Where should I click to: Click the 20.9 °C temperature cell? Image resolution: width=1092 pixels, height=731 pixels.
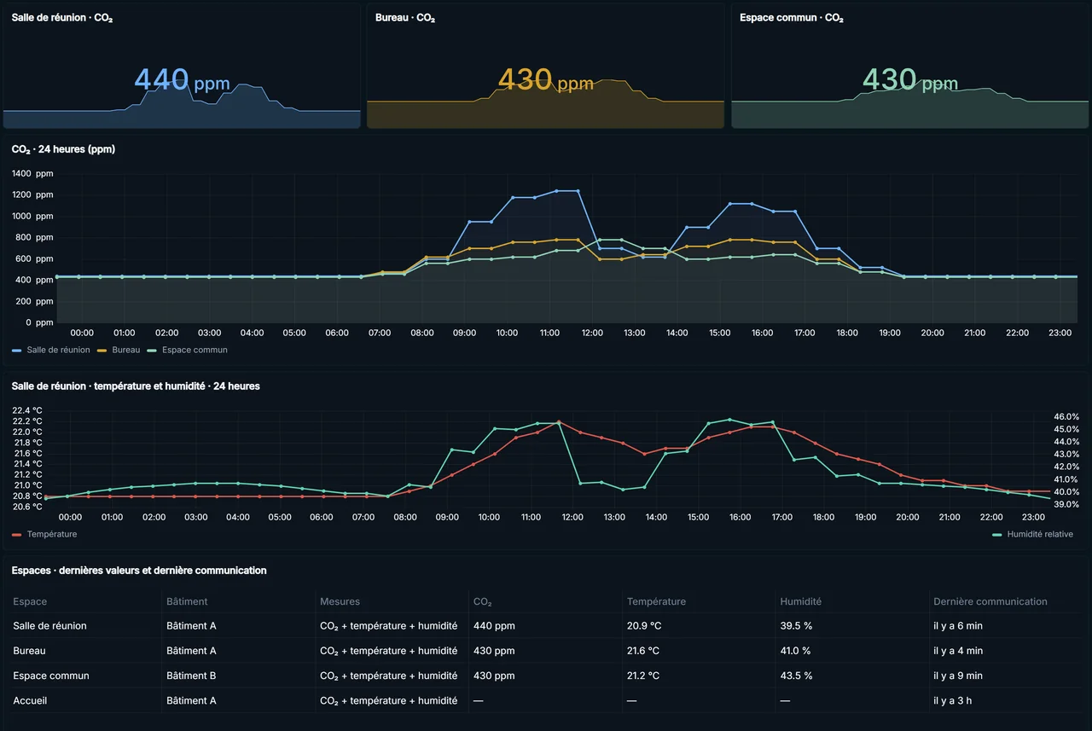(x=643, y=626)
